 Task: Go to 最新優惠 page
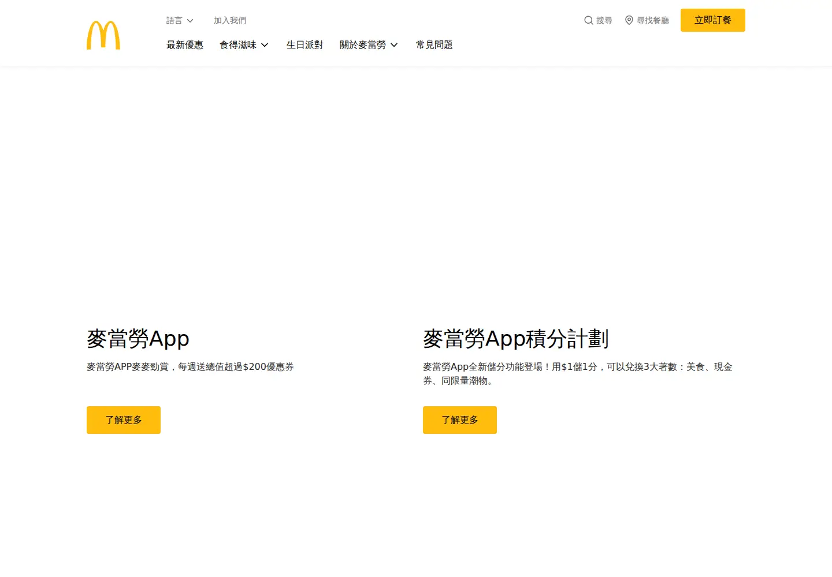[185, 45]
